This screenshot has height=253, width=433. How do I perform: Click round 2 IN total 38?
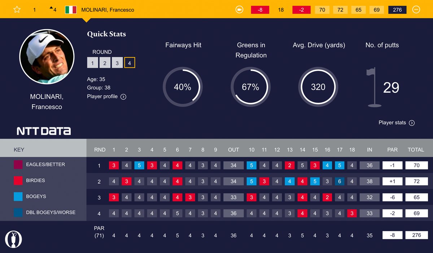tap(369, 181)
